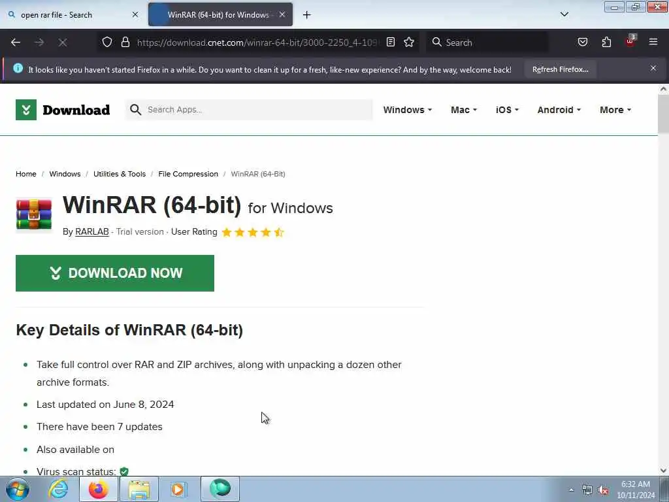The width and height of the screenshot is (669, 502).
Task: Show hidden system tray icons arrow
Action: [x=571, y=490]
